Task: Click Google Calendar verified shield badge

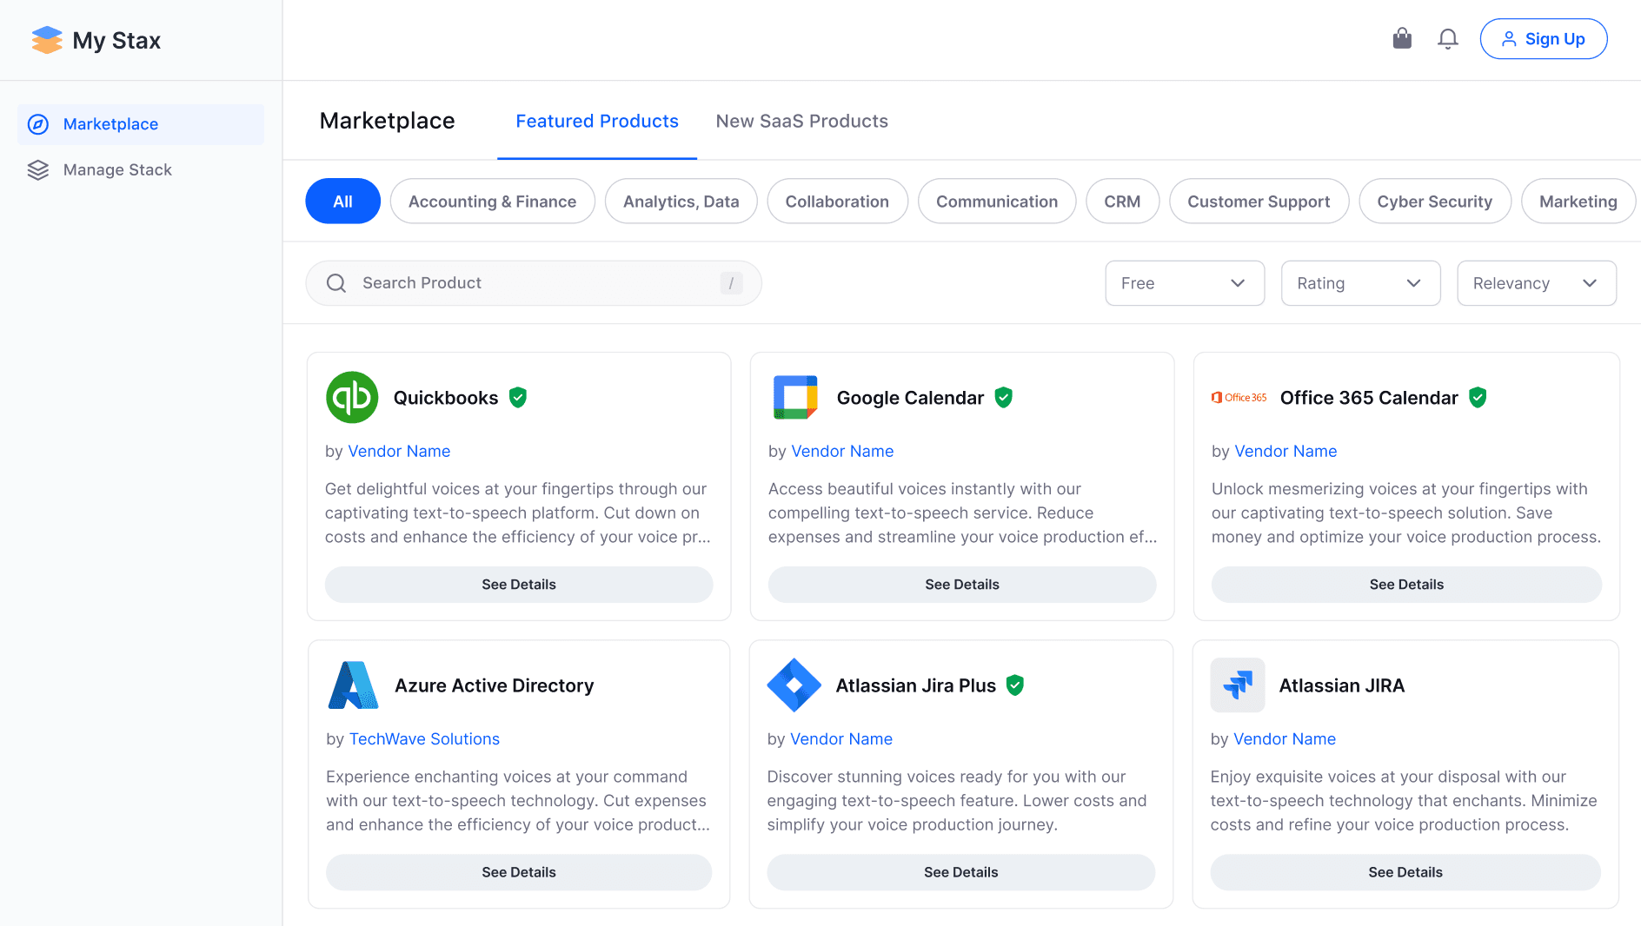Action: coord(1004,397)
